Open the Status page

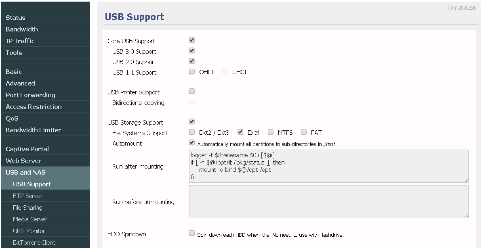point(15,17)
